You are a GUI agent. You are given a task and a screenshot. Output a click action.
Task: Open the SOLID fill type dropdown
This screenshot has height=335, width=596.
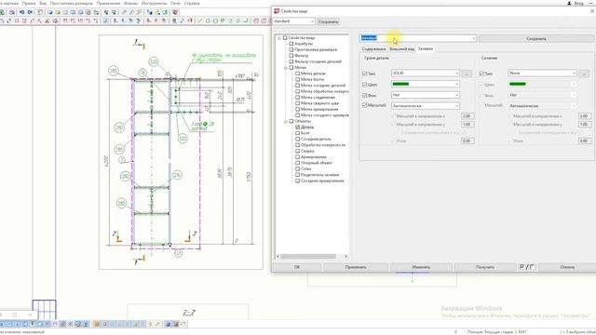tap(426, 73)
